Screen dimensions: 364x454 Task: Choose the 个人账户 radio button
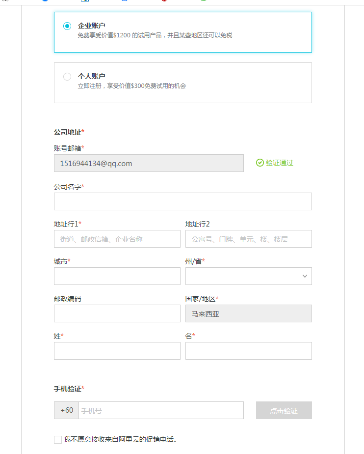[x=67, y=77]
